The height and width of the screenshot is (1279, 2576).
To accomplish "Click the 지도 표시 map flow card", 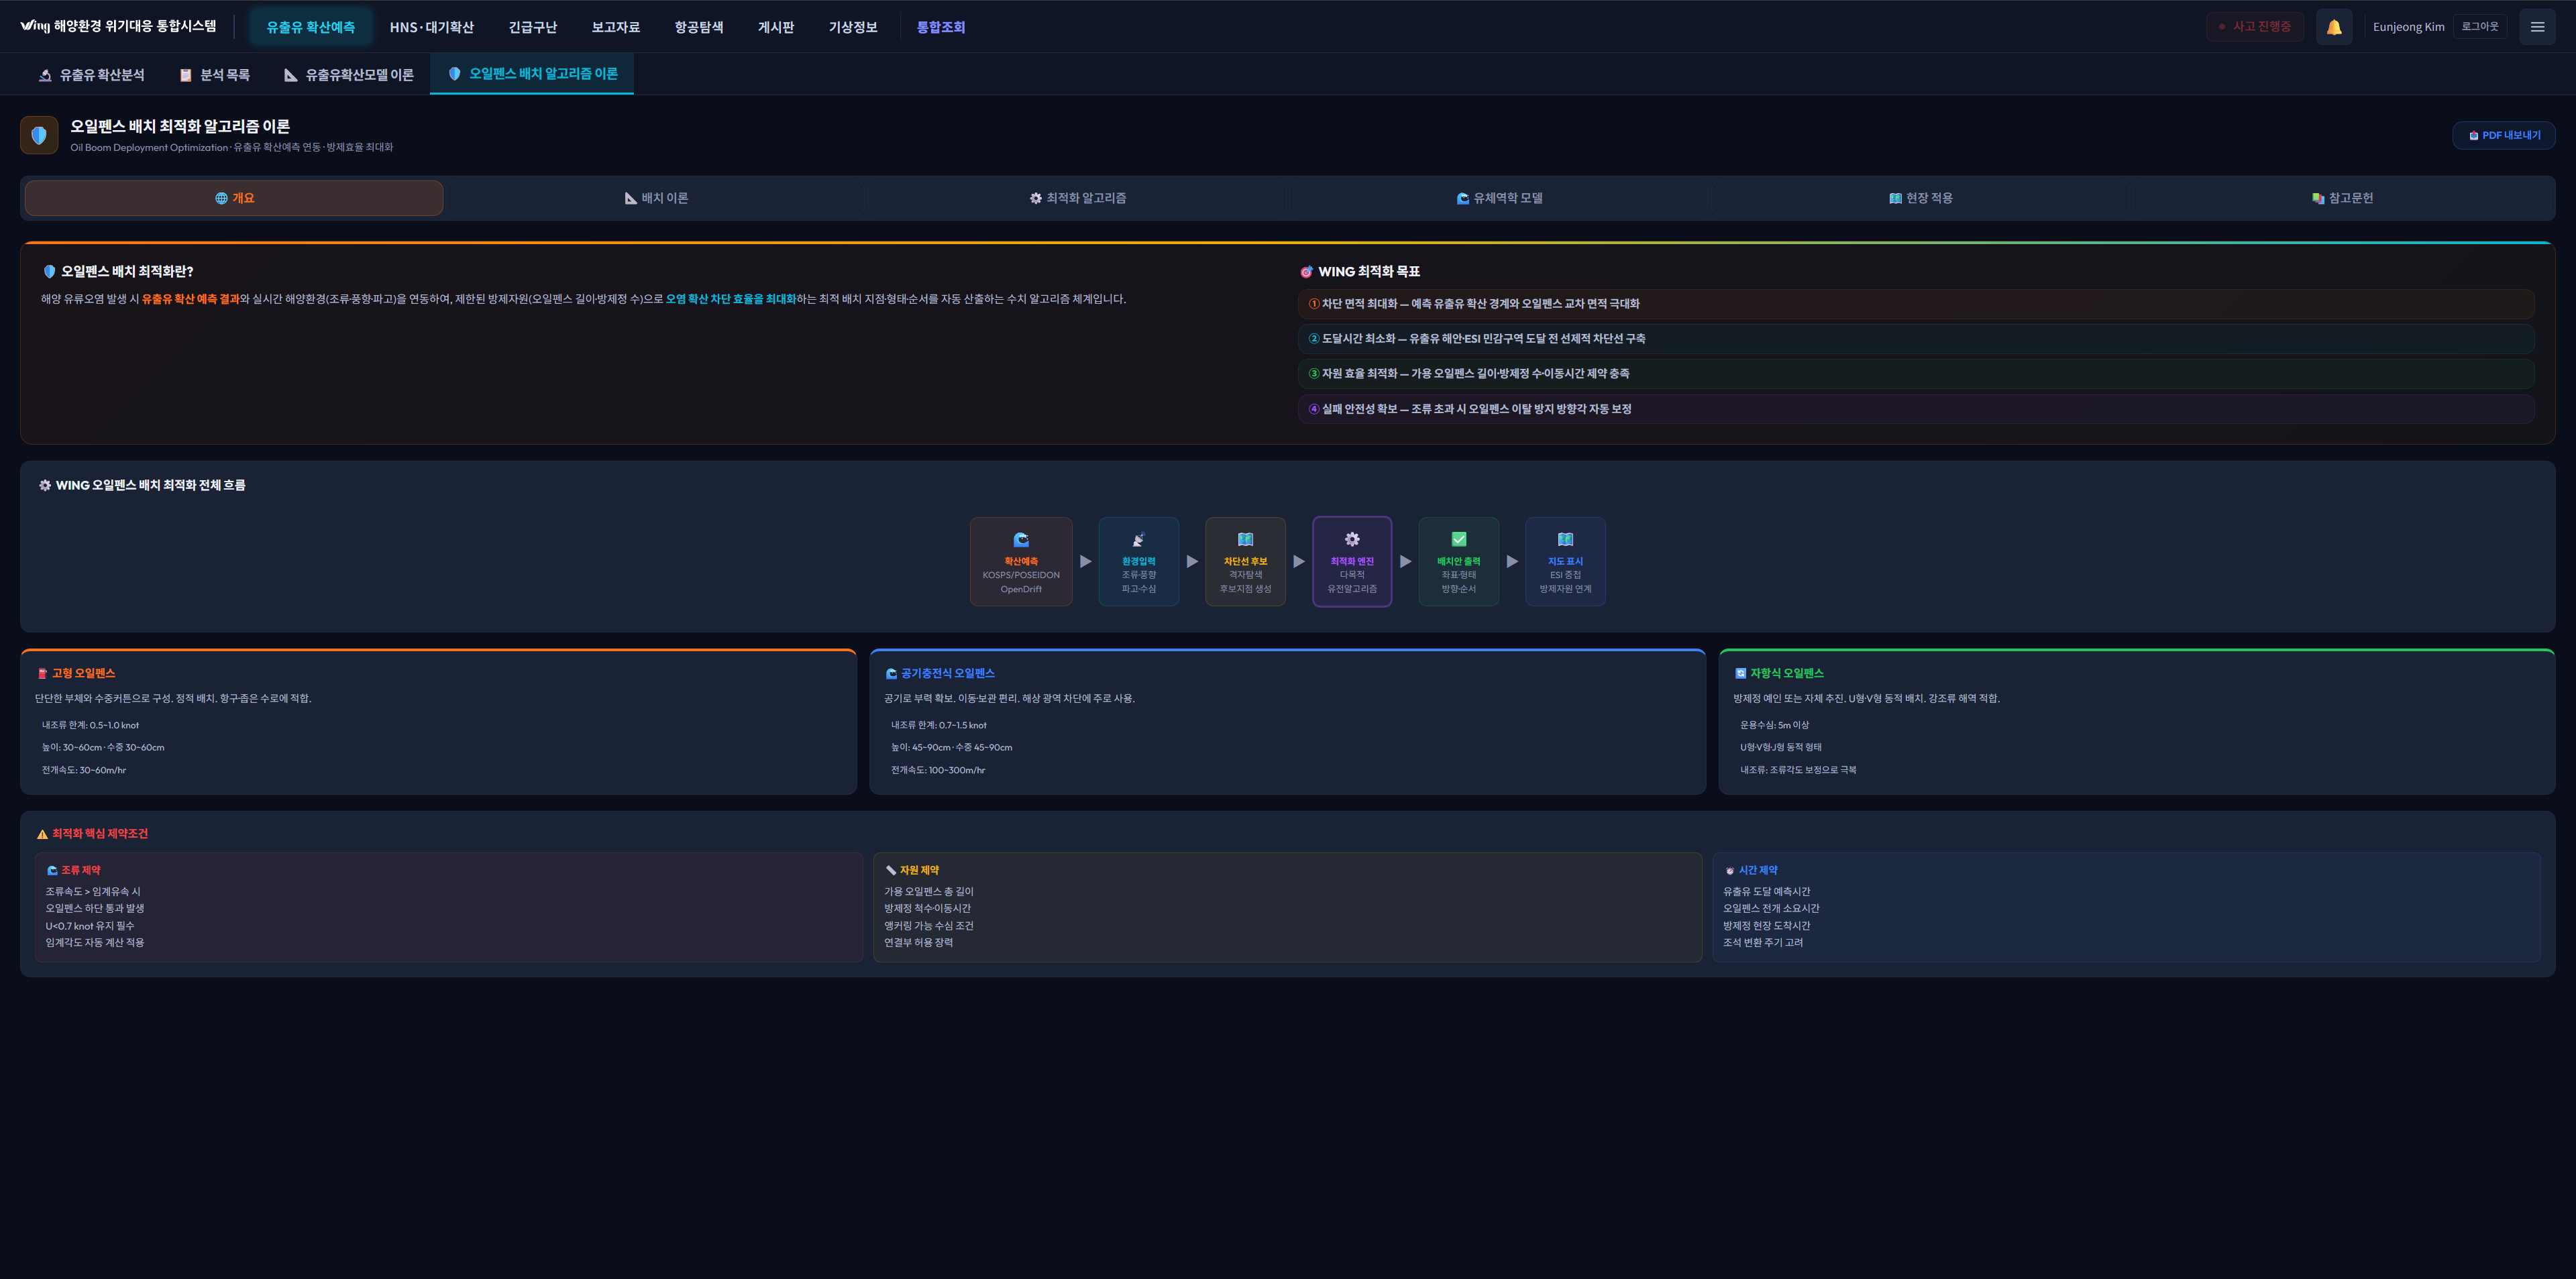I will (1565, 561).
